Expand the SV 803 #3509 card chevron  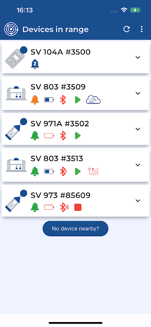click(x=138, y=93)
